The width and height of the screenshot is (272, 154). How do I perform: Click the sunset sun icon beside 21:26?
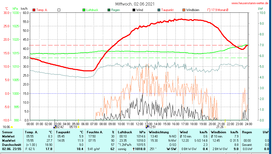[x=225, y=127]
